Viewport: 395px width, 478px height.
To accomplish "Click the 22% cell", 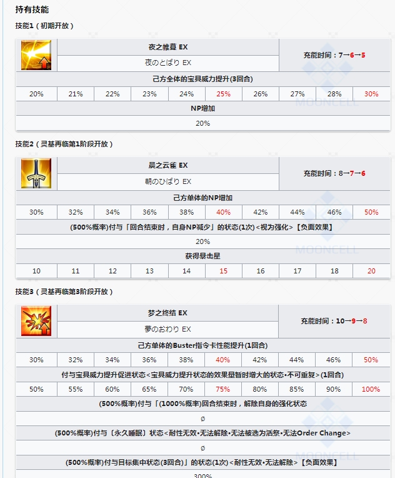I will click(x=112, y=94).
